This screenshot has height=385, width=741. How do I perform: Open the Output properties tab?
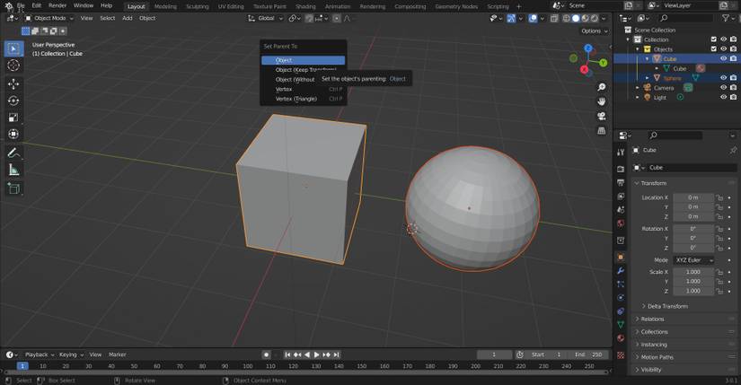coord(621,182)
